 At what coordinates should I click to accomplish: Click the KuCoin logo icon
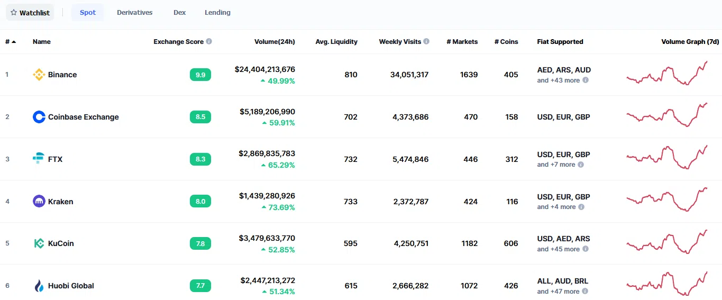point(39,243)
